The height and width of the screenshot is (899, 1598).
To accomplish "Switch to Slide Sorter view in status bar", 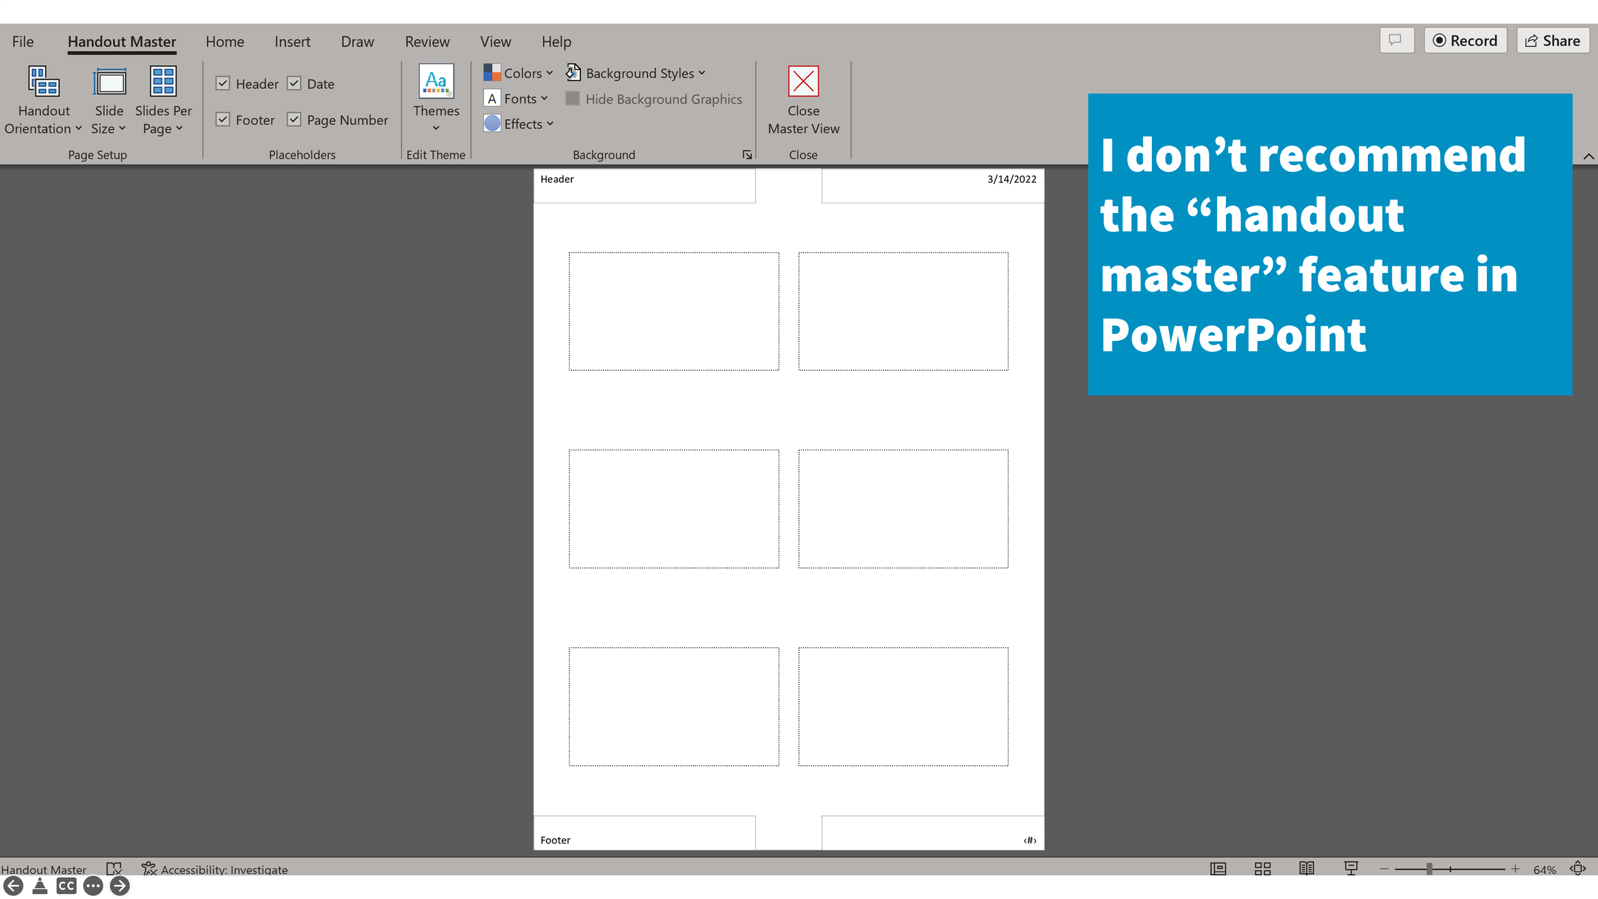I will (1262, 869).
